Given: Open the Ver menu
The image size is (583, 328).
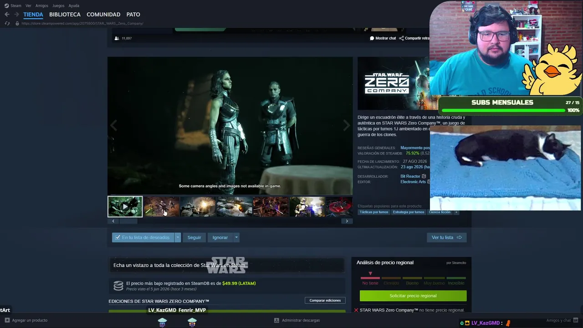Looking at the screenshot, I should point(28,6).
